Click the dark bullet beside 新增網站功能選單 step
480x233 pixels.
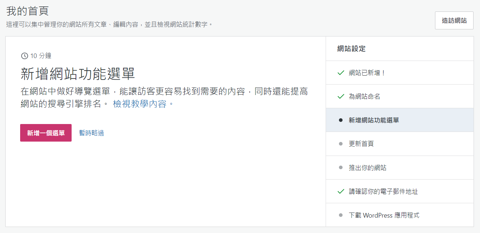pyautogui.click(x=341, y=120)
